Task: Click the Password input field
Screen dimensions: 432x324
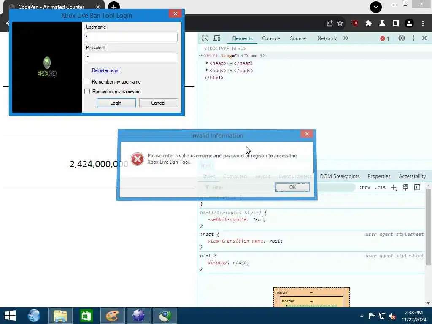Action: click(132, 57)
